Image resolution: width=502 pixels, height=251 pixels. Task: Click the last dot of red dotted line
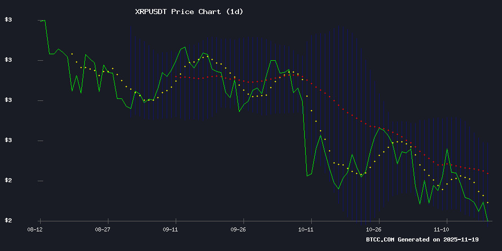(x=487, y=173)
